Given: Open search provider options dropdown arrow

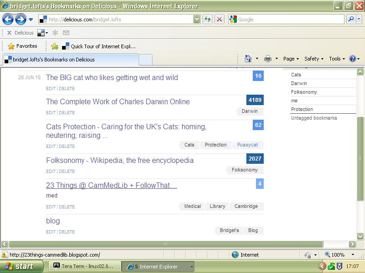Looking at the screenshot, I should point(359,19).
